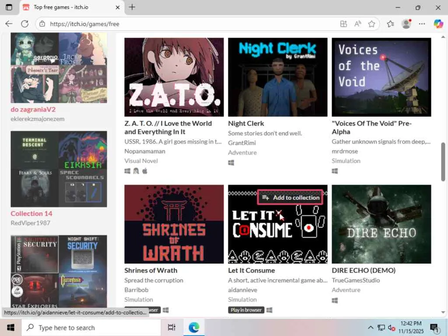
Task: Open DIRE ECHO (DEMO) title link
Action: tap(364, 270)
